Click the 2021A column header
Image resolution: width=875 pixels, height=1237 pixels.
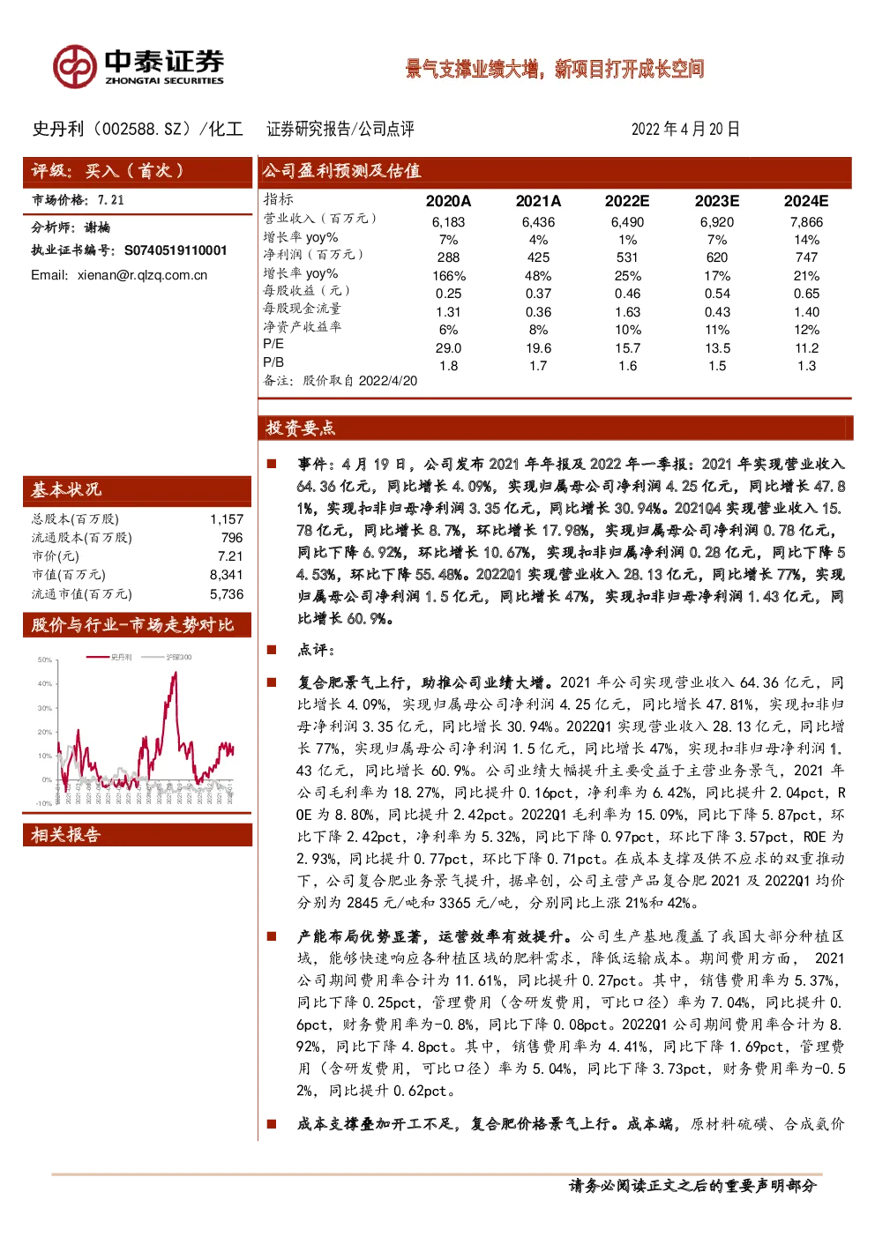pos(538,201)
